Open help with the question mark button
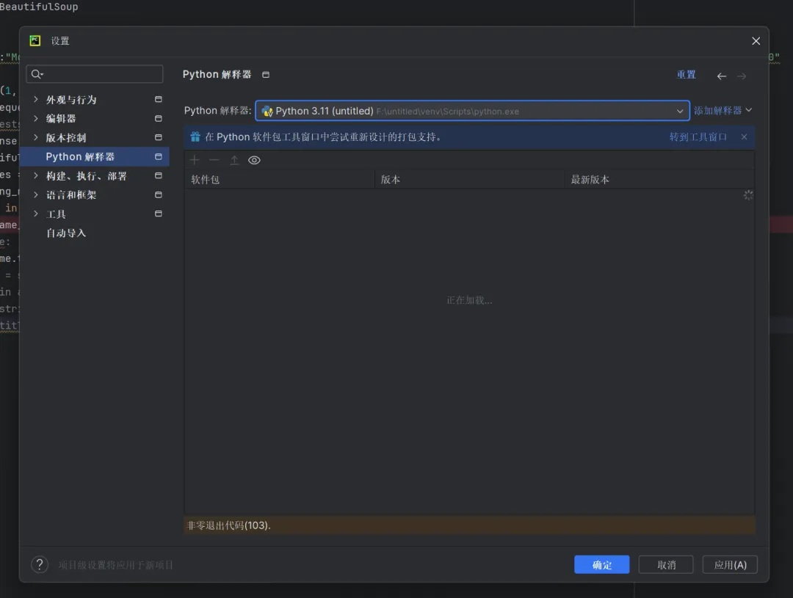 (x=40, y=564)
